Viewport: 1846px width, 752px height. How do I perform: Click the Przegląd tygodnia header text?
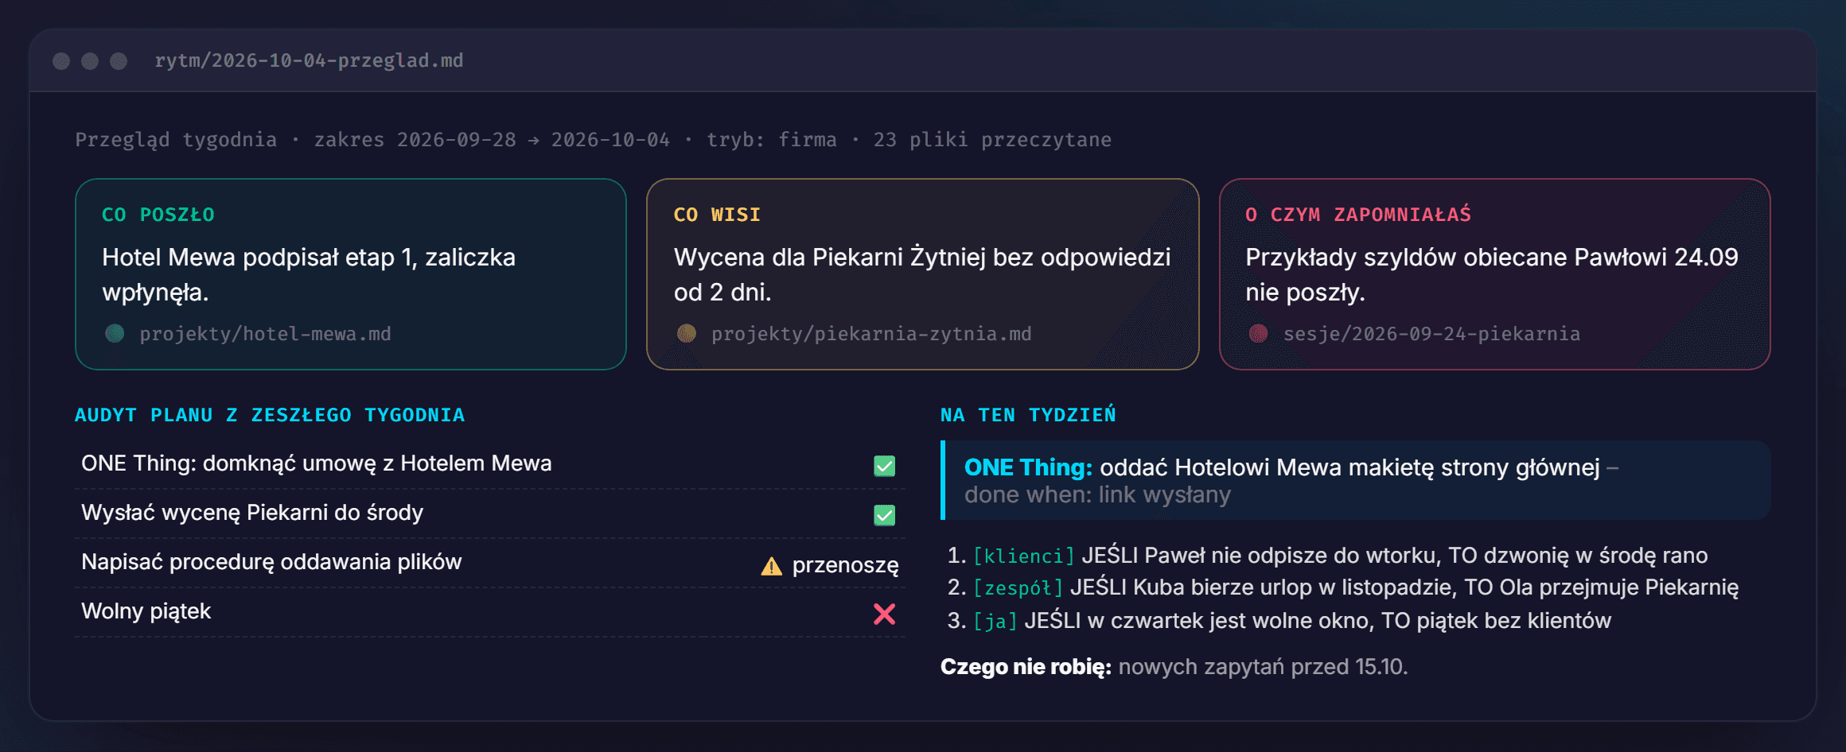[x=176, y=140]
